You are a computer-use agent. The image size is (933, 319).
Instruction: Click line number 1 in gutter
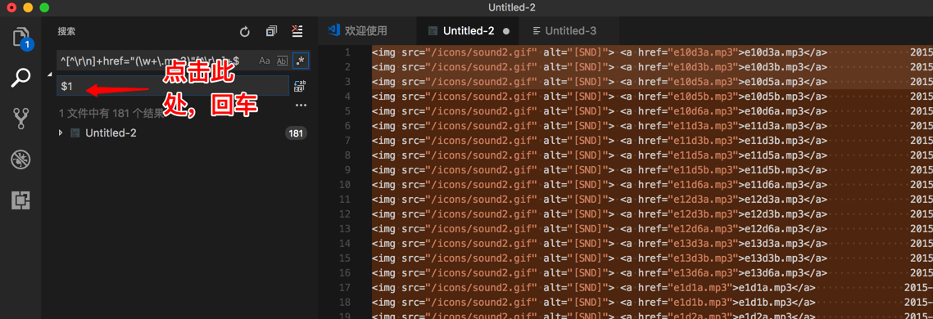[347, 52]
